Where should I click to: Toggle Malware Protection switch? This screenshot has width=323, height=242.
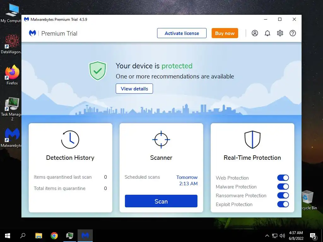(283, 187)
